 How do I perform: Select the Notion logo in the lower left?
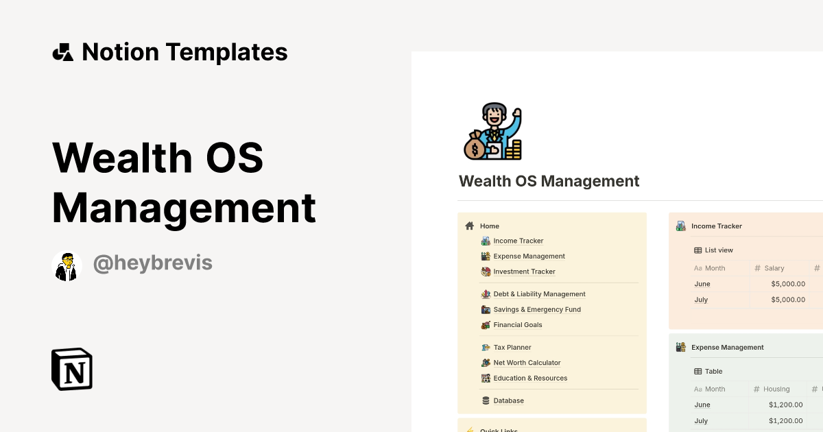point(71,369)
